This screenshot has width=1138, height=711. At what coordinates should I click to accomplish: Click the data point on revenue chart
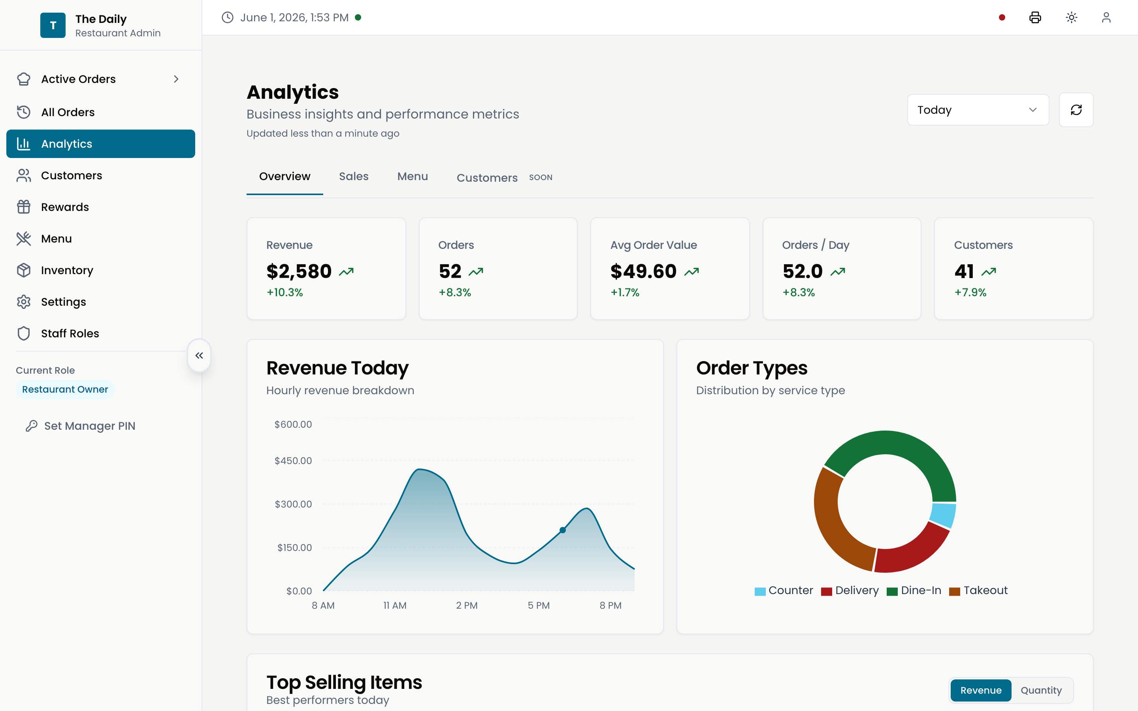(x=562, y=530)
